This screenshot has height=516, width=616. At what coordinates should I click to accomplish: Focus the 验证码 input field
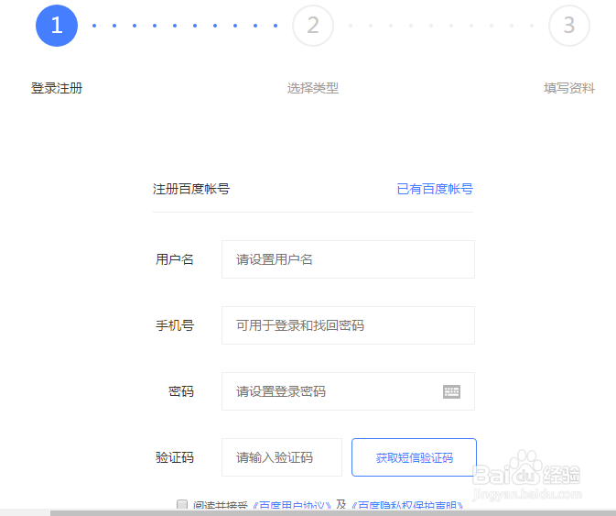[282, 457]
